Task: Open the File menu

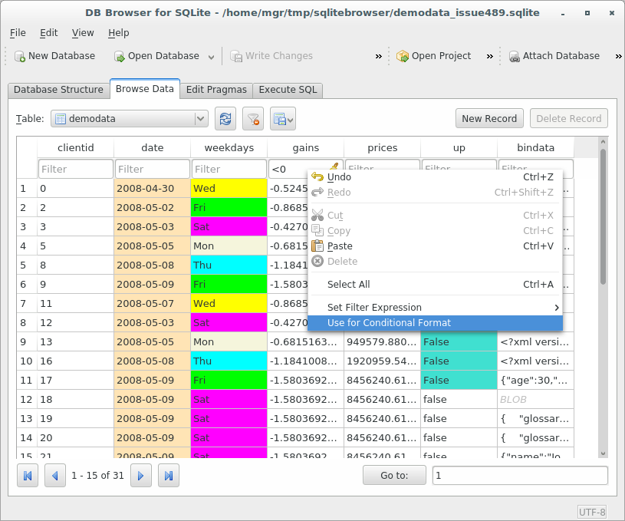Action: coord(18,33)
